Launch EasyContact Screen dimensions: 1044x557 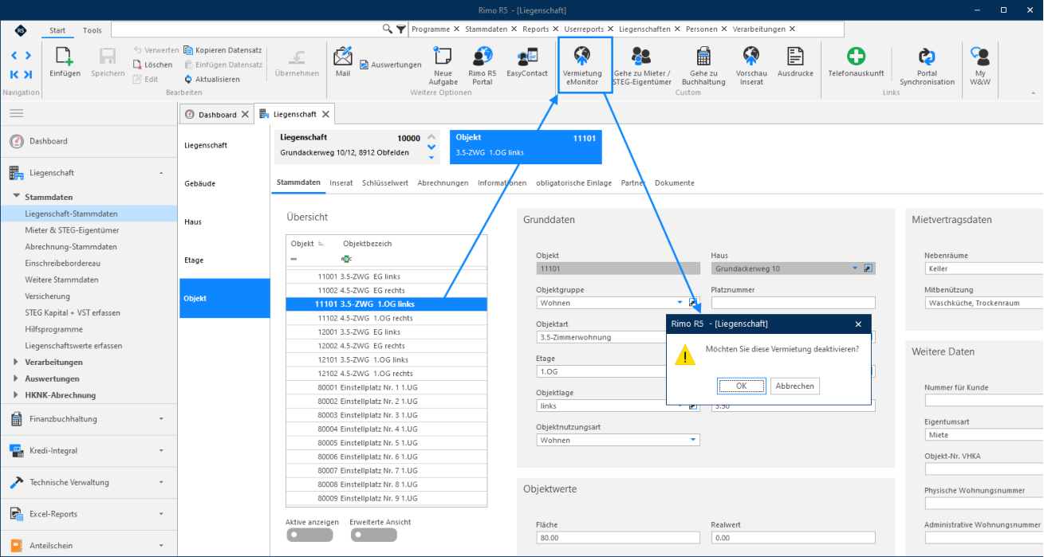click(x=527, y=61)
